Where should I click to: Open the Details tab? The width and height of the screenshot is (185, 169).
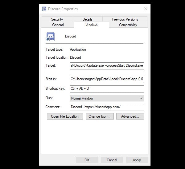point(87,19)
